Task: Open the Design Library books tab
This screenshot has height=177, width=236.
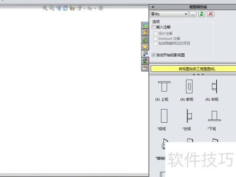Action: pyautogui.click(x=145, y=40)
